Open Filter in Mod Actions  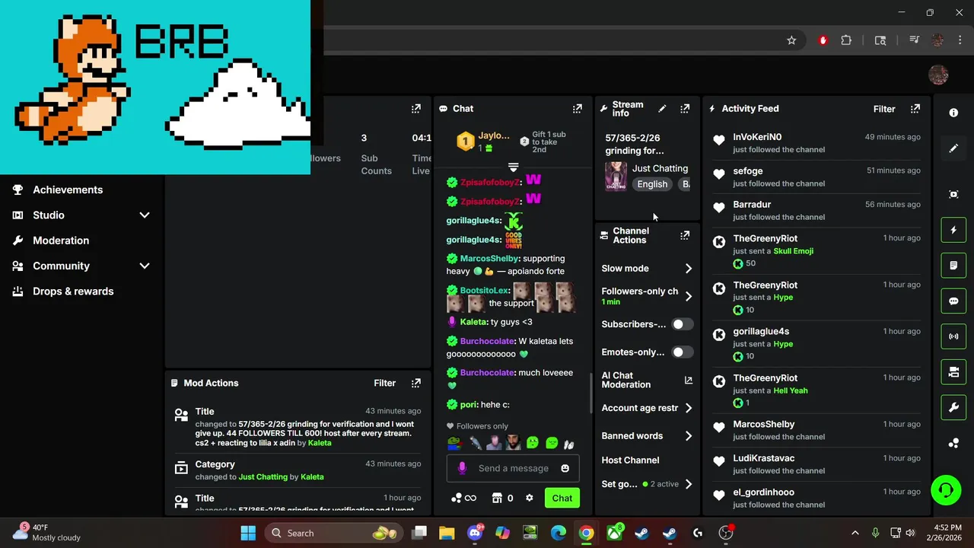click(384, 383)
